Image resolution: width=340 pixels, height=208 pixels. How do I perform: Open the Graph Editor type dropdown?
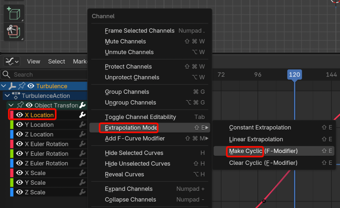12,61
